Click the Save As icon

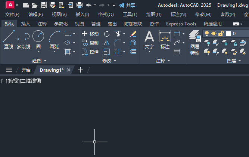(x=52, y=5)
